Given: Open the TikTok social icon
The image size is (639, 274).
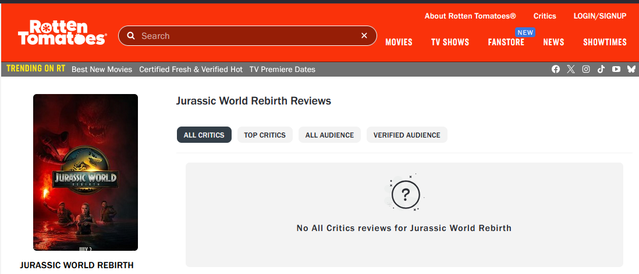Looking at the screenshot, I should click(601, 69).
